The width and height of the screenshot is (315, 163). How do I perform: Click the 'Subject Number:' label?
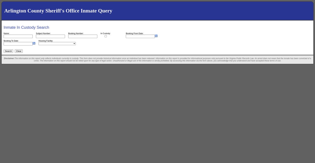point(43,34)
